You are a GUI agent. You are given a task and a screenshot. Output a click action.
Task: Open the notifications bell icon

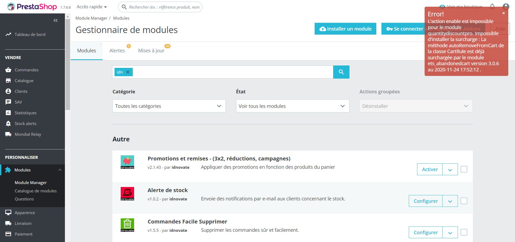point(492,6)
